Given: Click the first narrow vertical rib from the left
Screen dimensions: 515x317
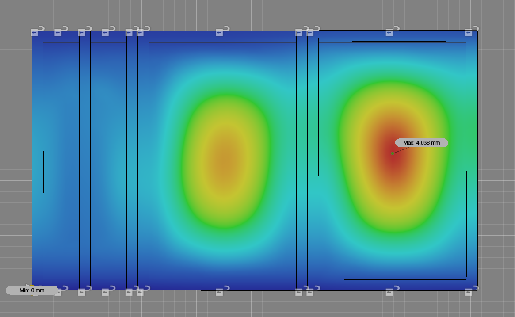Looking at the screenshot, I should tap(85, 159).
